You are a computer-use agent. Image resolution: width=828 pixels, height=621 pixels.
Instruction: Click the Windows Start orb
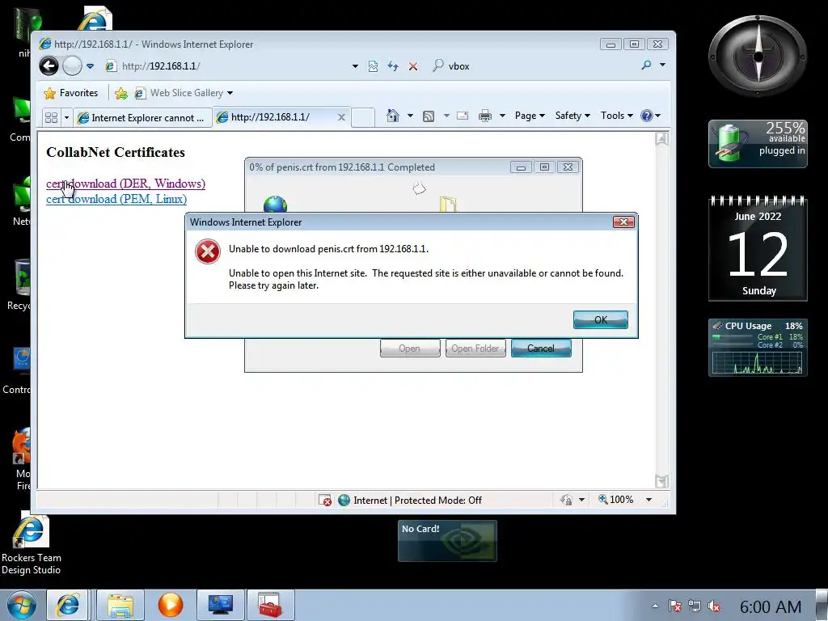coord(22,605)
